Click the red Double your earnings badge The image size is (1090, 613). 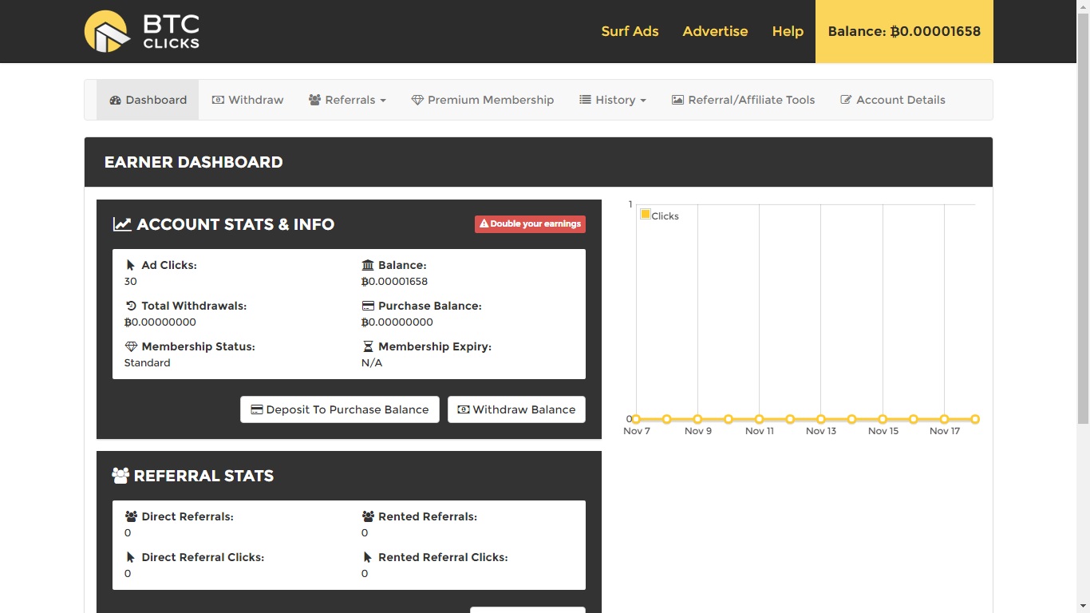click(x=530, y=224)
